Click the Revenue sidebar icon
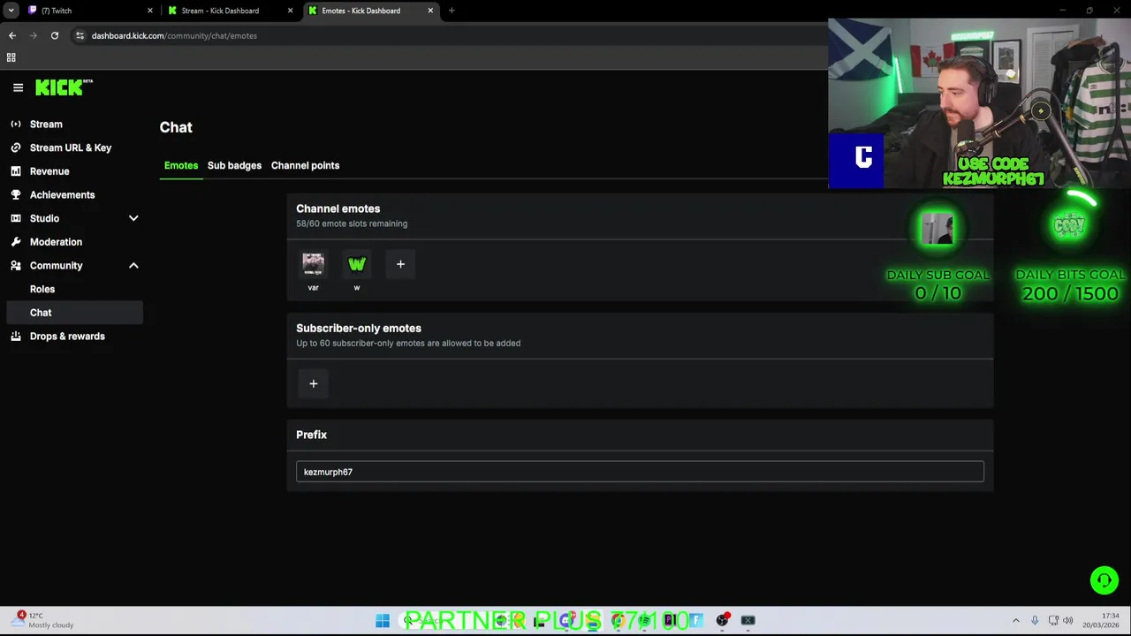This screenshot has height=636, width=1131. click(x=16, y=171)
